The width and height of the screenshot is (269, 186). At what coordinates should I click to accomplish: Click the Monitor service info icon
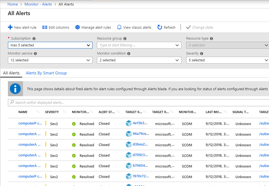coord(35,54)
